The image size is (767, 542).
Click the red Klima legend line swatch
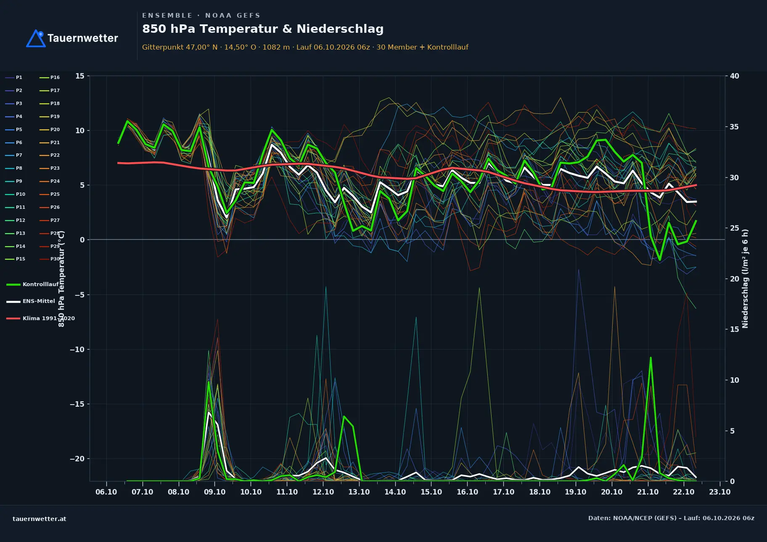point(13,318)
